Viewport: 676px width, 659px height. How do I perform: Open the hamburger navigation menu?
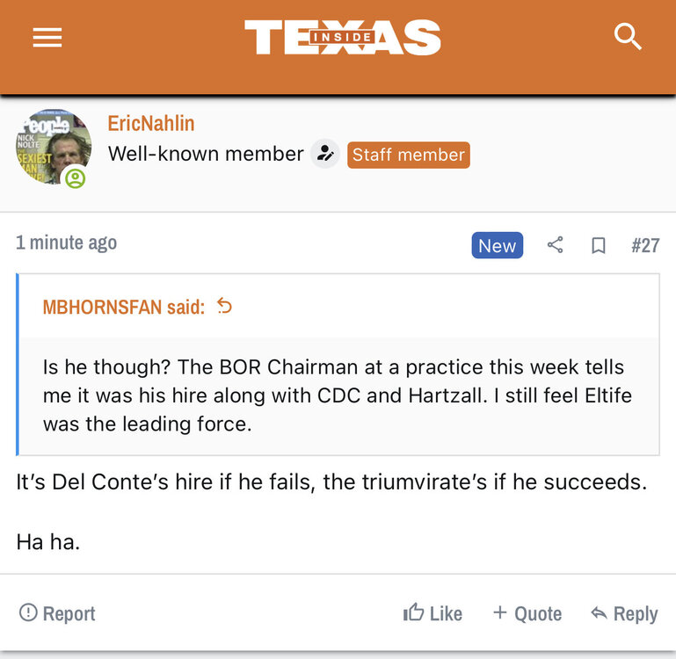click(x=47, y=38)
